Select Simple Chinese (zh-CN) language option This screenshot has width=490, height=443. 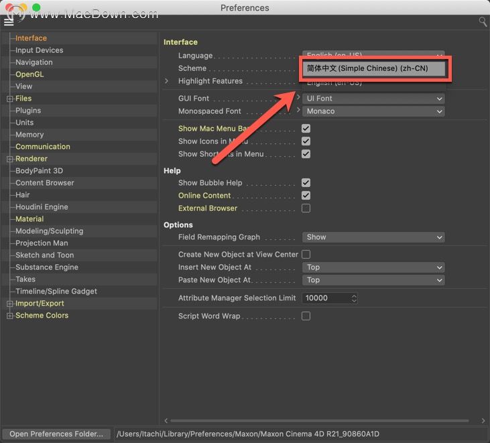[374, 68]
